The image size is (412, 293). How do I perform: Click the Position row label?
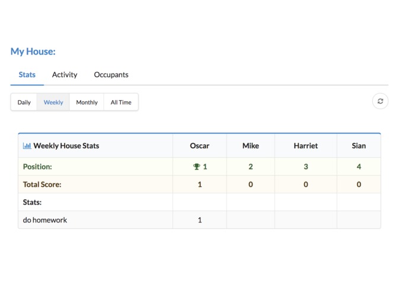pyautogui.click(x=37, y=167)
